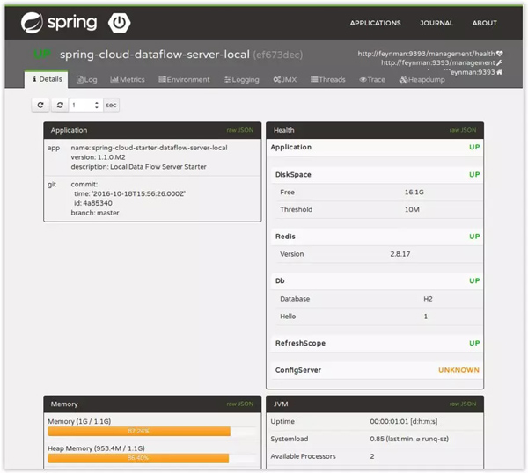528x473 pixels.
Task: Open the Threads tab
Action: click(x=327, y=79)
